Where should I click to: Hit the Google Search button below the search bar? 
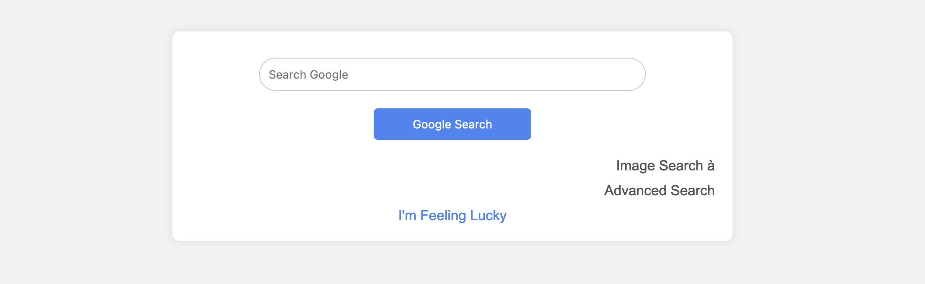coord(452,124)
